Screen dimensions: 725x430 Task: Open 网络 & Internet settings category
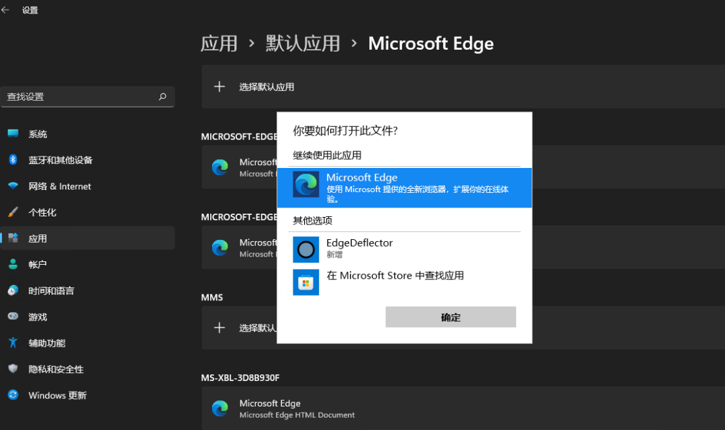[87, 186]
